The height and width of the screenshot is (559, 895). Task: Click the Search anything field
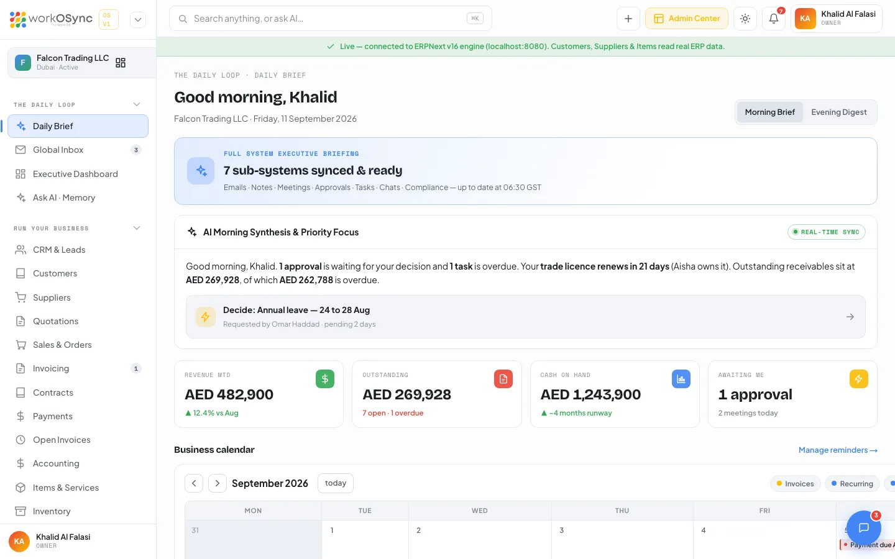(331, 19)
